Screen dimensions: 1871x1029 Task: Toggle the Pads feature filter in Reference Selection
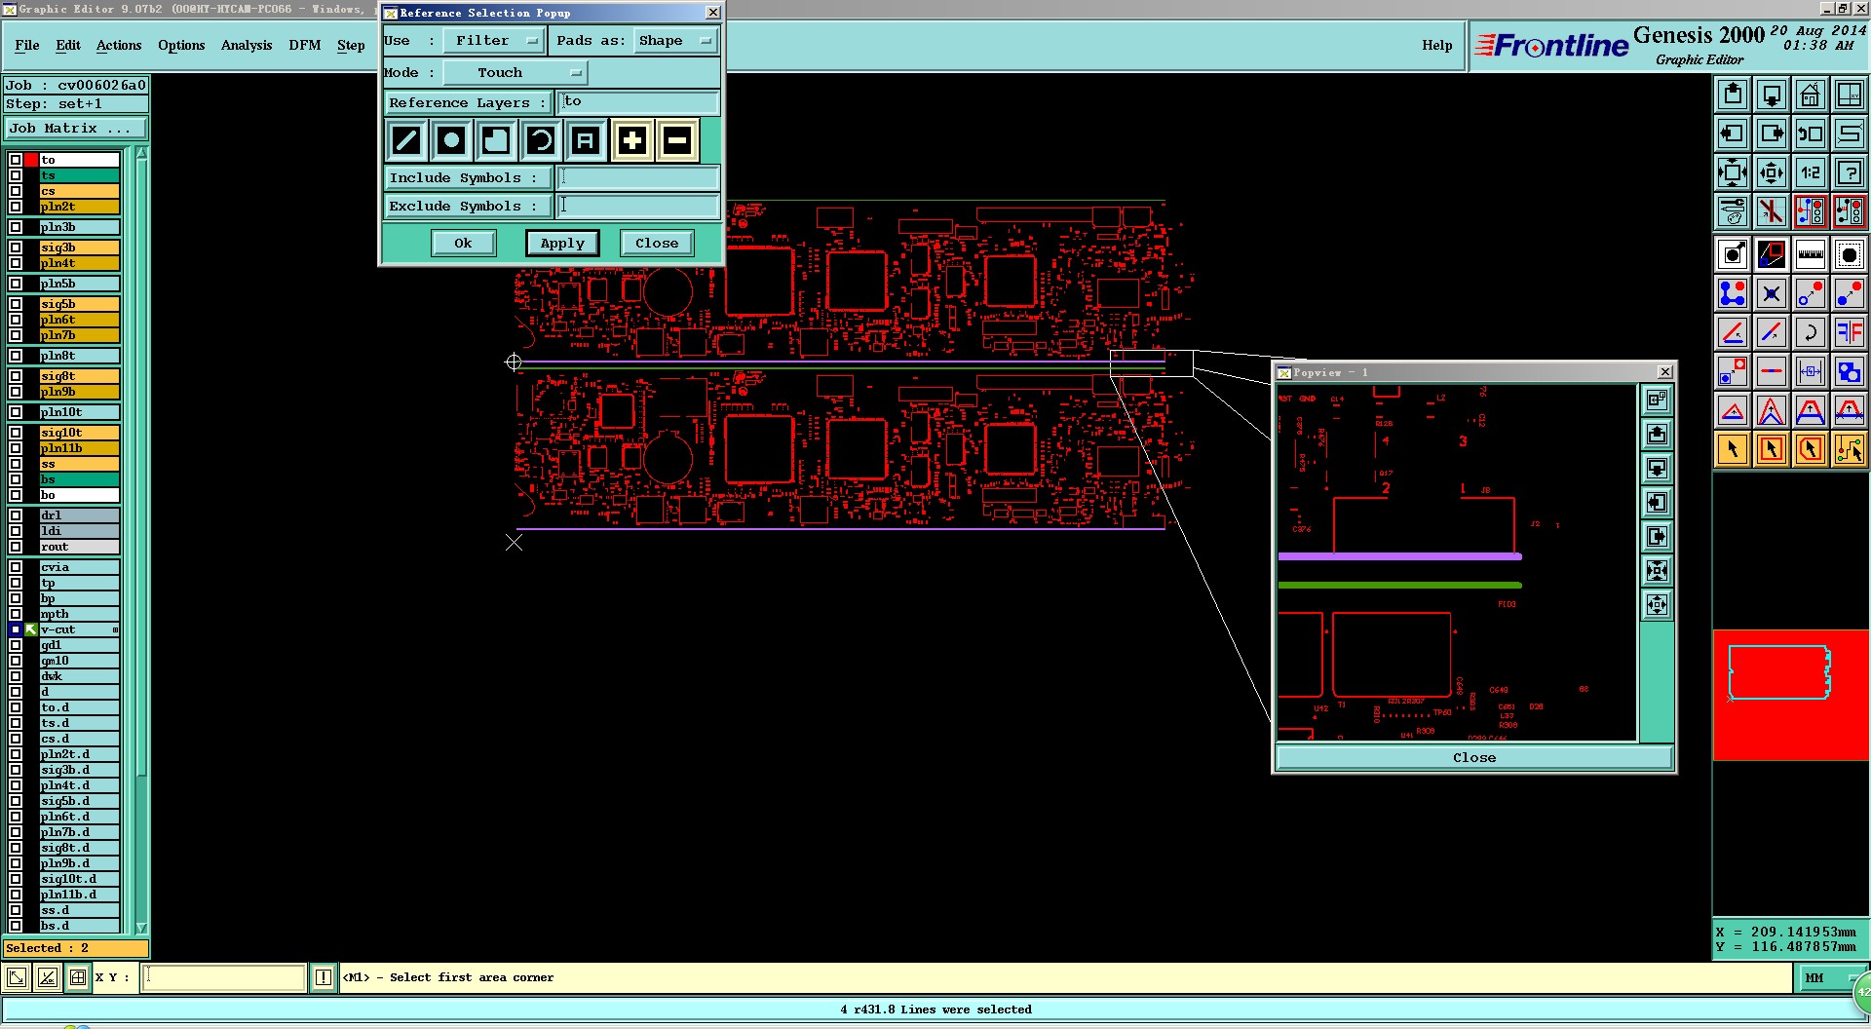click(451, 141)
